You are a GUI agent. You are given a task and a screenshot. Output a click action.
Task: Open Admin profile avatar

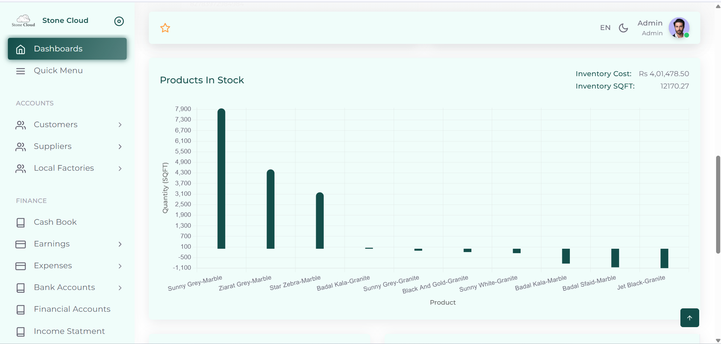point(679,28)
